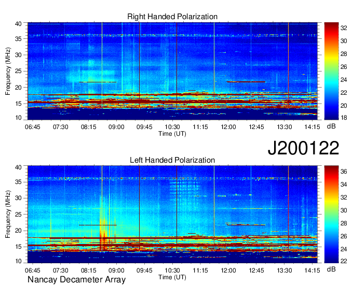
Task: Click 07:30 time tick under Left Handed plot
Action: [x=61, y=270]
